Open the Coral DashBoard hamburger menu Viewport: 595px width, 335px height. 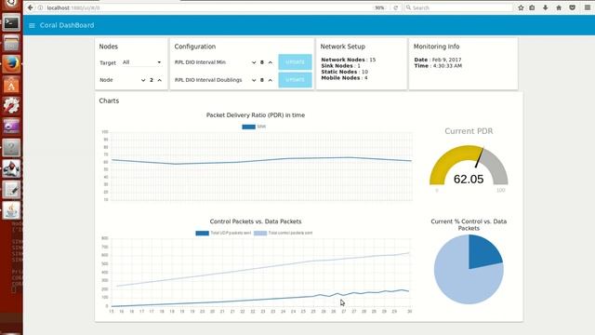tap(32, 25)
